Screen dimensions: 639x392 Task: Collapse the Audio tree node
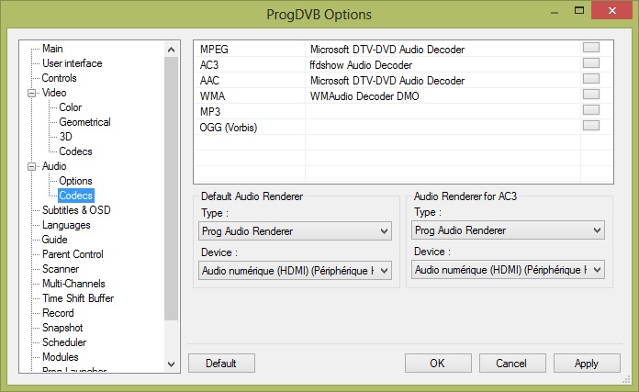(34, 166)
